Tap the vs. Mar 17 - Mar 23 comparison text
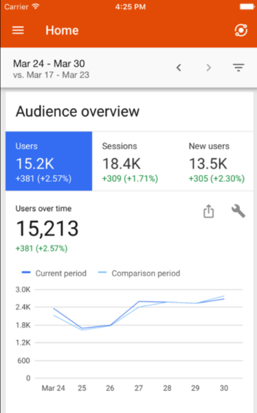Image resolution: width=257 pixels, height=413 pixels. tap(52, 75)
